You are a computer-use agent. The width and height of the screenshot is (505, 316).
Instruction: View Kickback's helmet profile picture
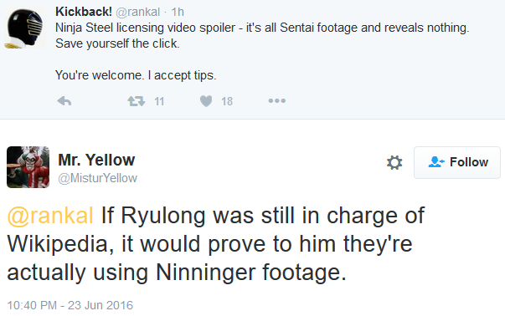coord(24,28)
